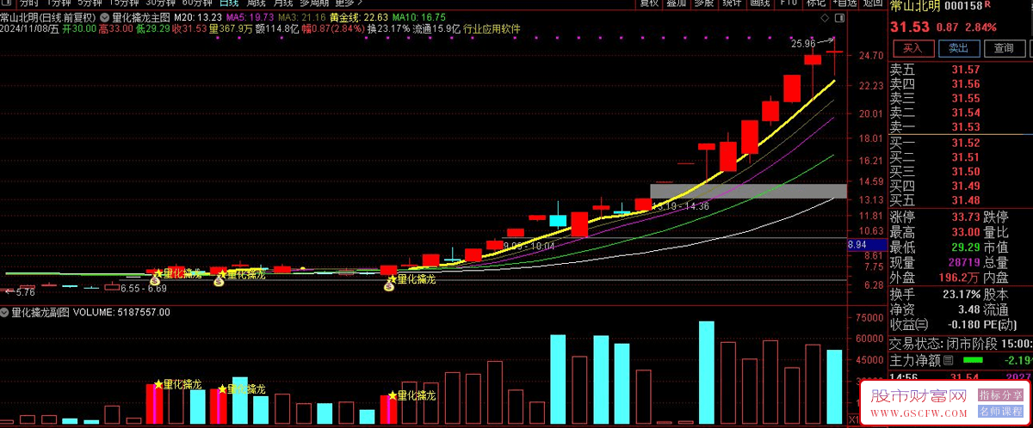Click the 24.70 price axis label
Viewport: 1033px width, 428px height.
point(871,56)
